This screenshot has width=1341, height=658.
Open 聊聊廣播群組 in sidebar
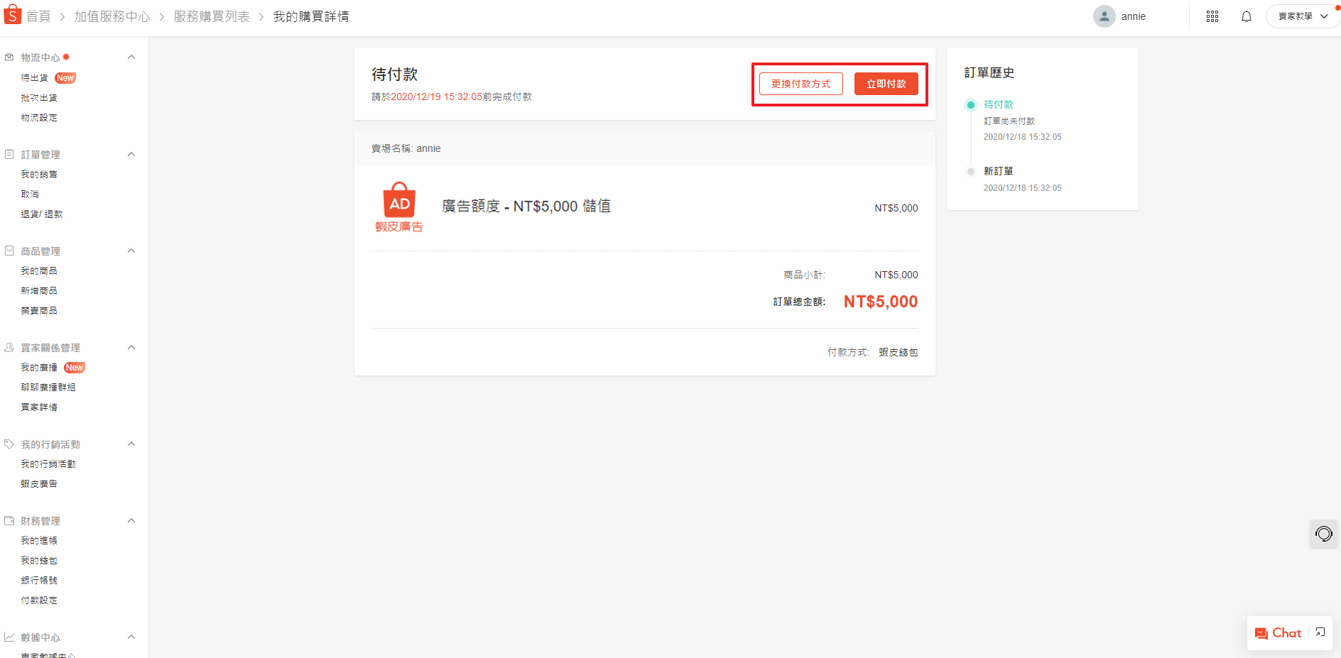point(48,388)
